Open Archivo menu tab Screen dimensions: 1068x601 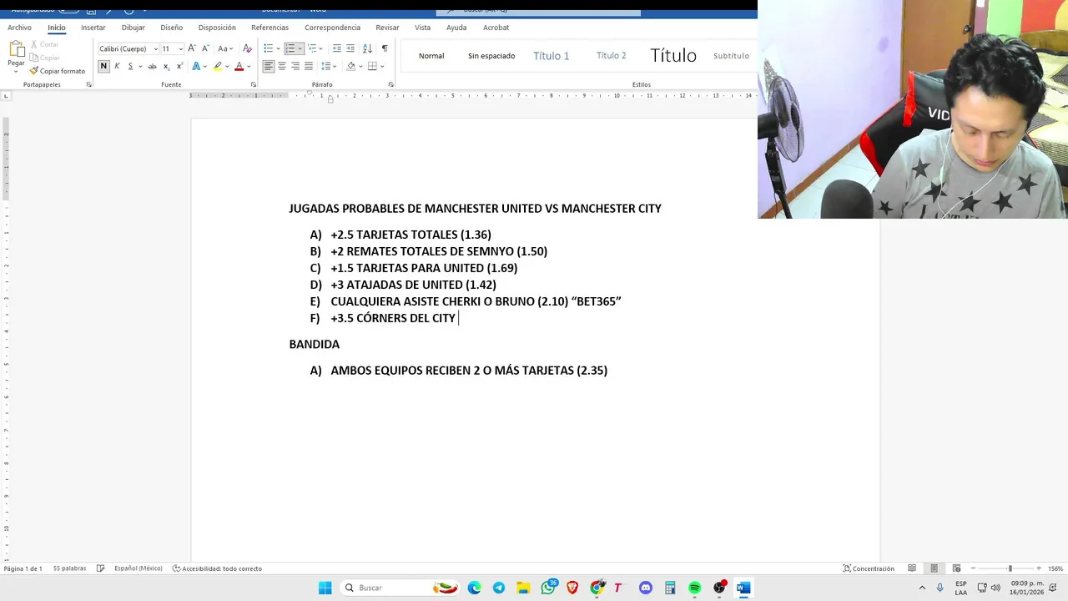click(x=19, y=28)
